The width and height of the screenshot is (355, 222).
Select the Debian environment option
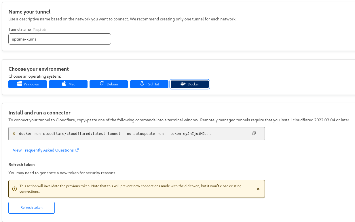coord(109,84)
